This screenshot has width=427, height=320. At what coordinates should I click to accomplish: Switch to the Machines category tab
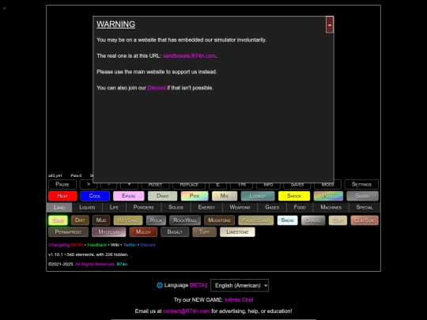[x=331, y=207]
